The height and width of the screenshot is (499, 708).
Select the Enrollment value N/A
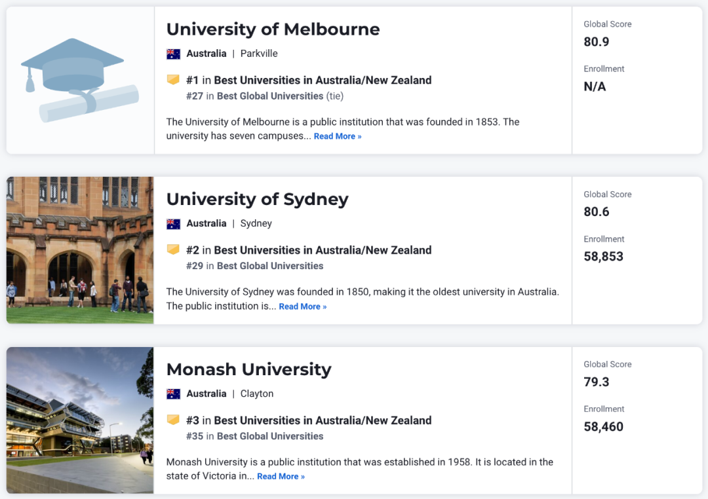(595, 86)
